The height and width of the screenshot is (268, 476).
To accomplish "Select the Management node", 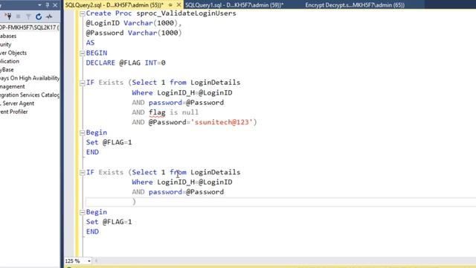I will coord(13,86).
